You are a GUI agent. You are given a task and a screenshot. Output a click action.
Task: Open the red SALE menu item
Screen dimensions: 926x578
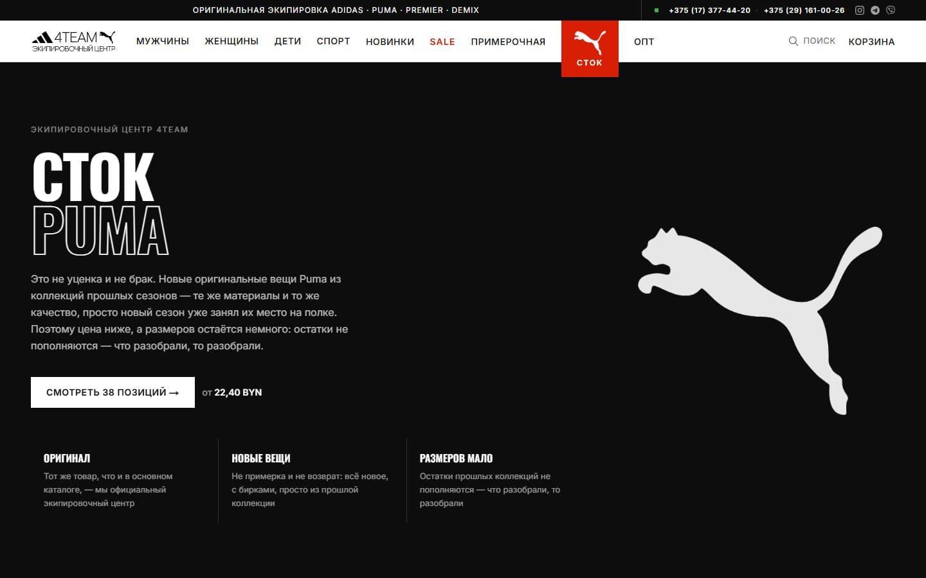click(x=442, y=42)
